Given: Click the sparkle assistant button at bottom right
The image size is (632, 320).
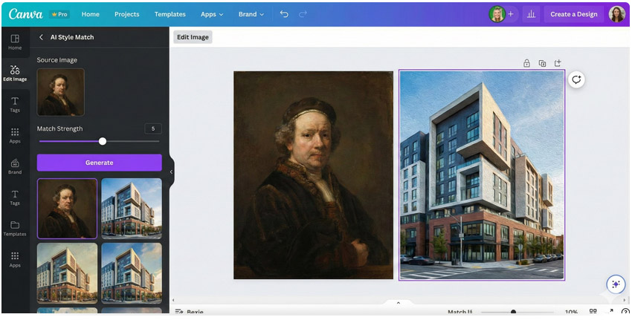Looking at the screenshot, I should 614,284.
